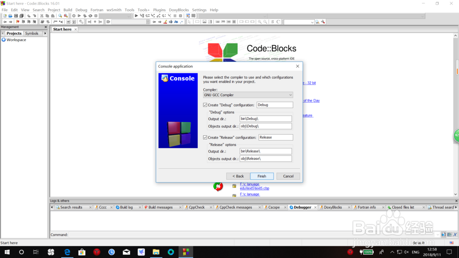
Task: Open the Build menu
Action: 67,10
